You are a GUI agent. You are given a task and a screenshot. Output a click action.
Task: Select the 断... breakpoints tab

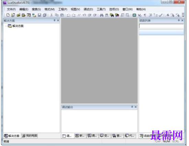[80, 136]
